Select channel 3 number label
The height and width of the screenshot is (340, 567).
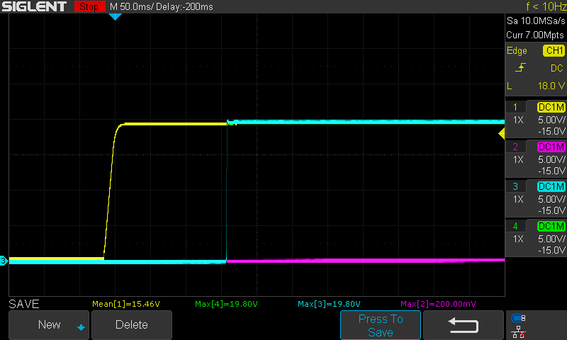tap(515, 186)
